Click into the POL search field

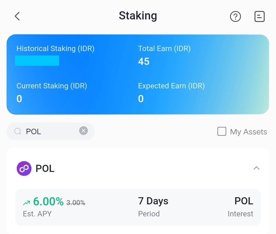[51, 132]
